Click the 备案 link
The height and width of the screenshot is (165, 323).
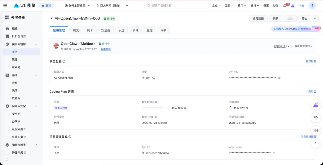pyautogui.click(x=266, y=6)
